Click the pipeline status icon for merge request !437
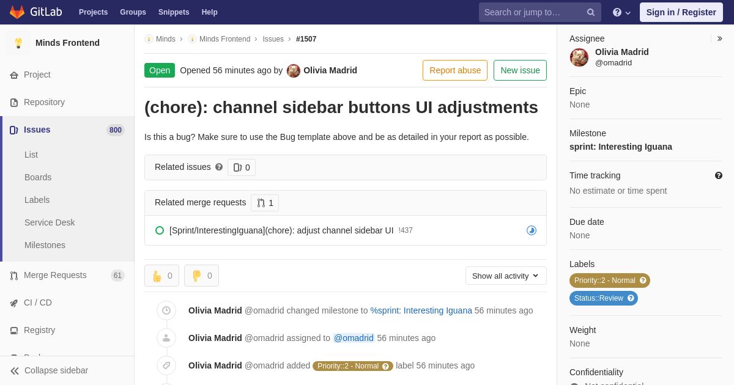This screenshot has height=385, width=734. pyautogui.click(x=532, y=230)
